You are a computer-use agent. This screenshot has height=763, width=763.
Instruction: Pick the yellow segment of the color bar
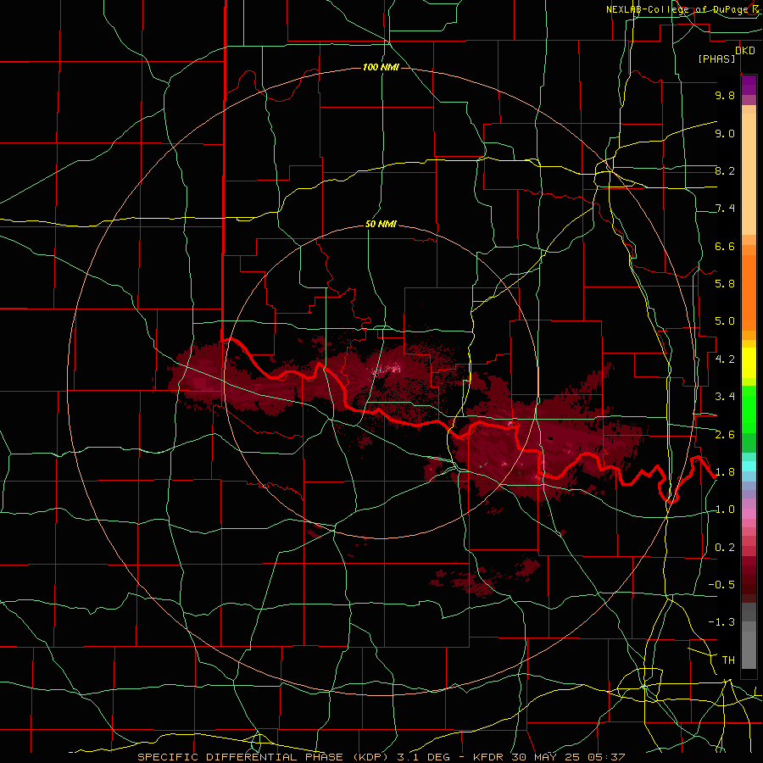tap(749, 363)
